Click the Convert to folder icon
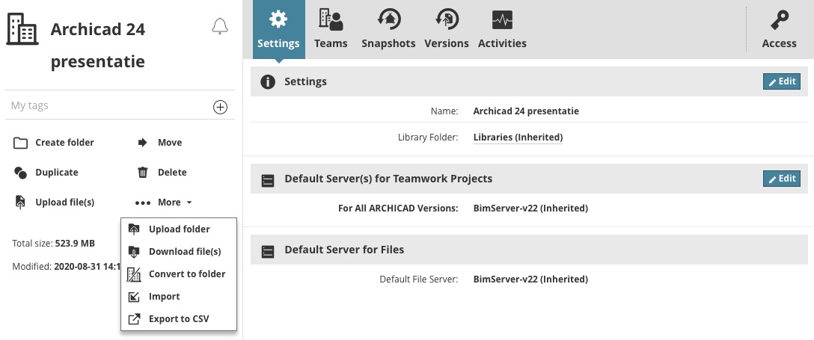Screen dimensions: 814x340 click(x=134, y=274)
